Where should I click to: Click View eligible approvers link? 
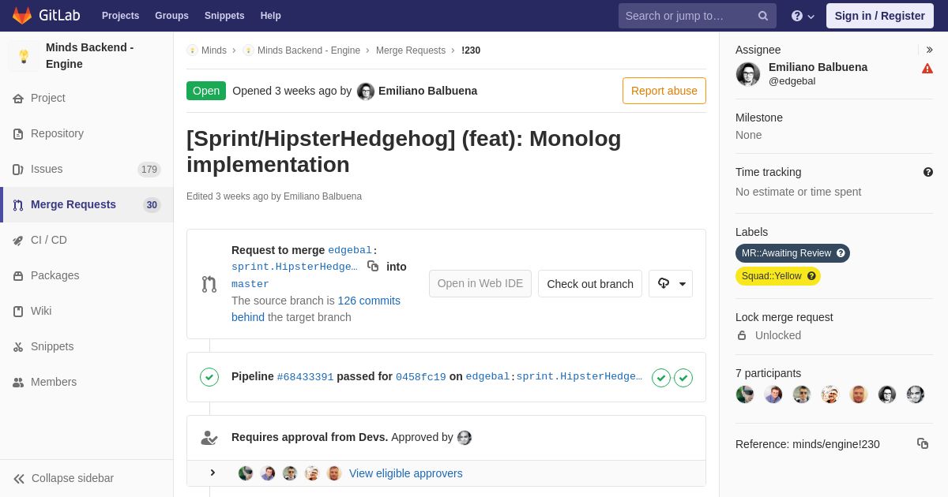click(x=406, y=473)
